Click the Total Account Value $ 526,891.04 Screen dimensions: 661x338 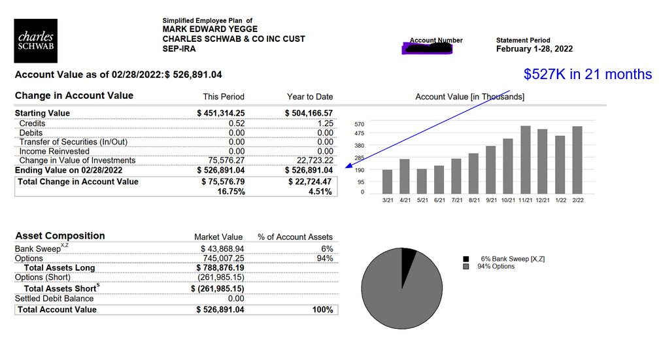[220, 310]
